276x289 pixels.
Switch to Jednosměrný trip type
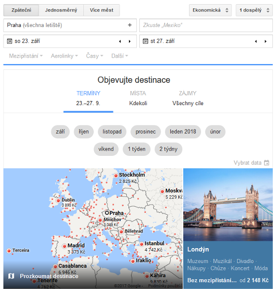click(61, 10)
